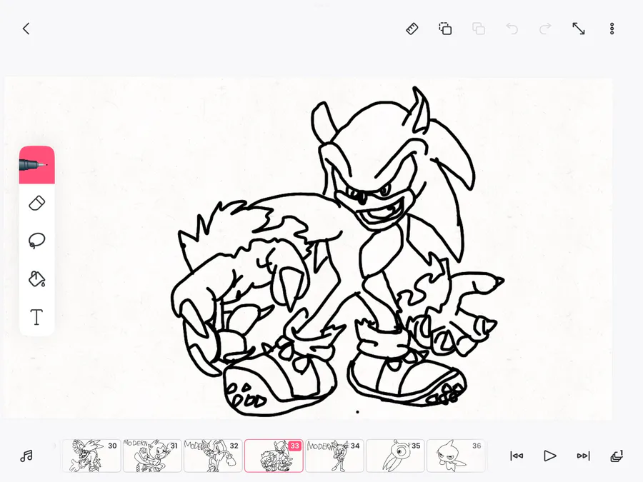Paste the copied frame
643x482 pixels.
click(x=479, y=29)
